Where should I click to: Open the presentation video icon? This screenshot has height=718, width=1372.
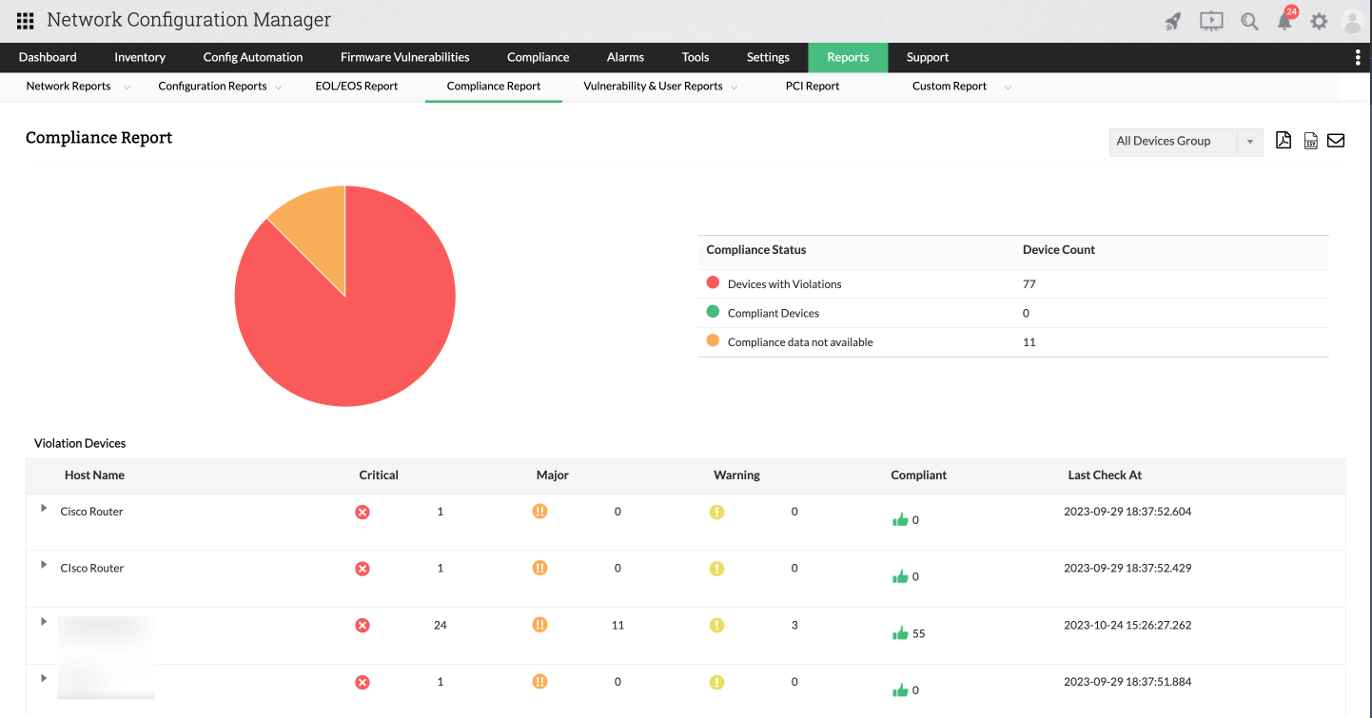tap(1210, 21)
